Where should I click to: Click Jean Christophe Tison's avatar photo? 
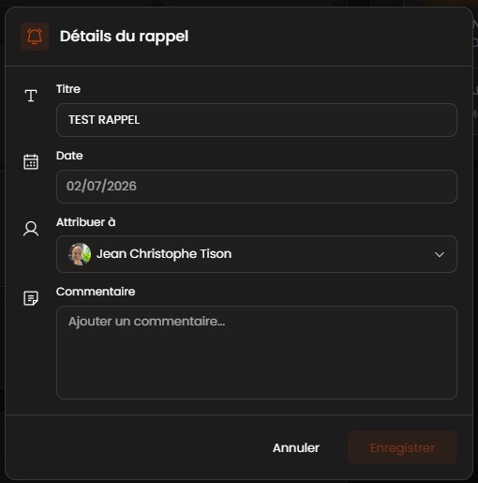(x=80, y=254)
